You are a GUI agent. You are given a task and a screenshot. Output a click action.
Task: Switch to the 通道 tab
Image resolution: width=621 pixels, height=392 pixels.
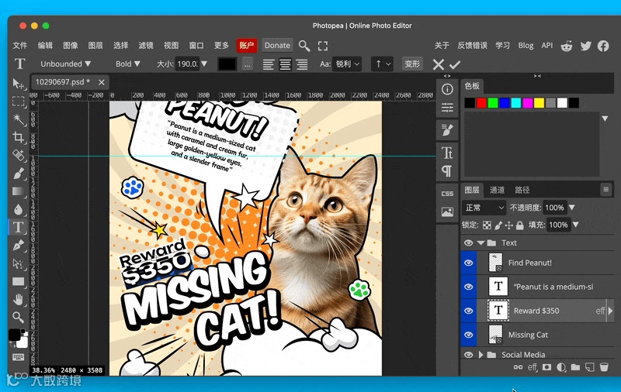tap(497, 190)
